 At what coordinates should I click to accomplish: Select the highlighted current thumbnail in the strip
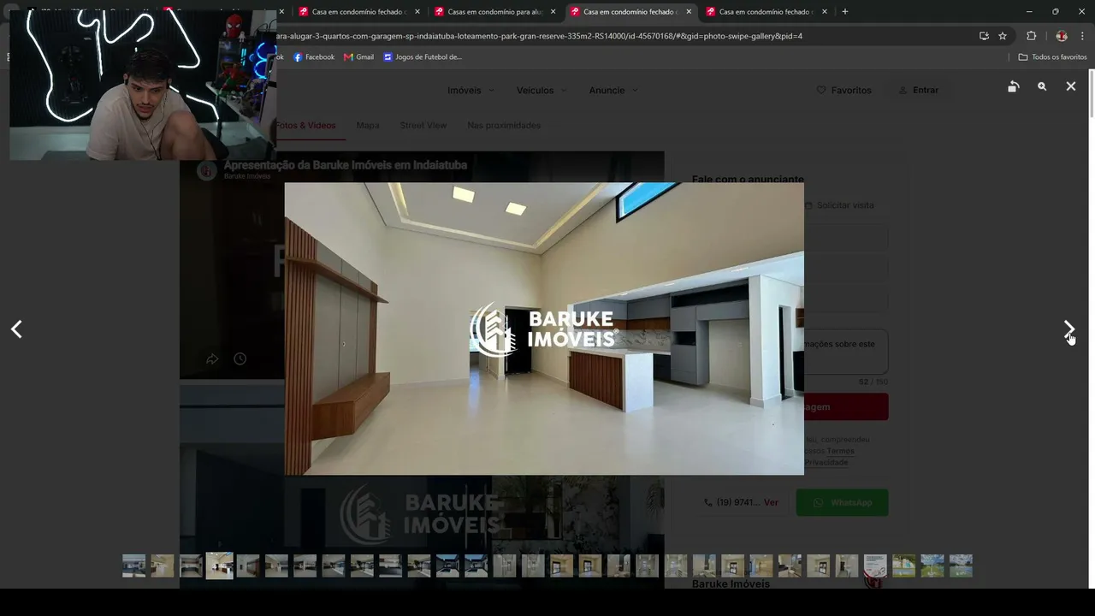[x=219, y=566]
